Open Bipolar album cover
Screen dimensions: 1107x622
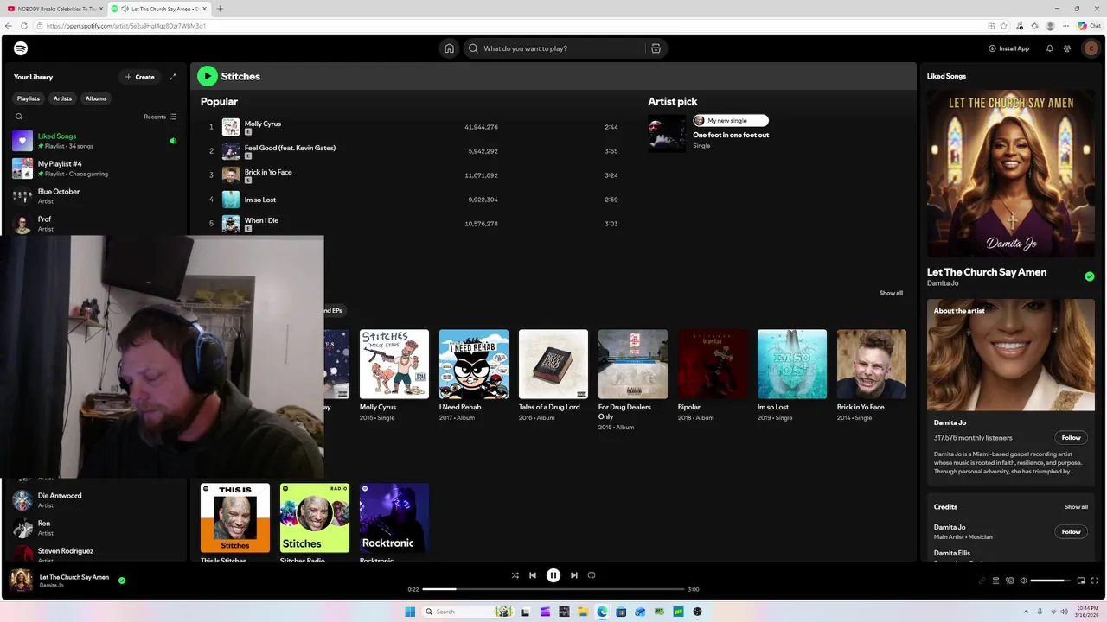tap(713, 364)
